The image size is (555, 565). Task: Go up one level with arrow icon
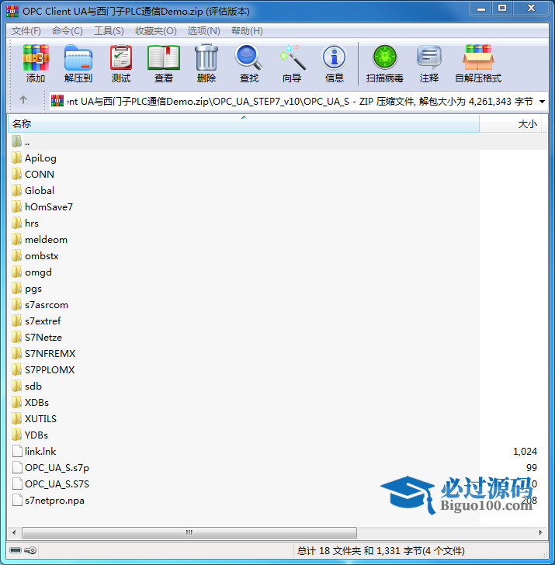(23, 100)
